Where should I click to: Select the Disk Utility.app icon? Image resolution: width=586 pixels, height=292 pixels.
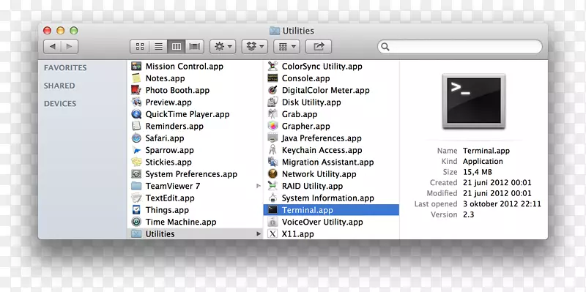[x=273, y=102]
